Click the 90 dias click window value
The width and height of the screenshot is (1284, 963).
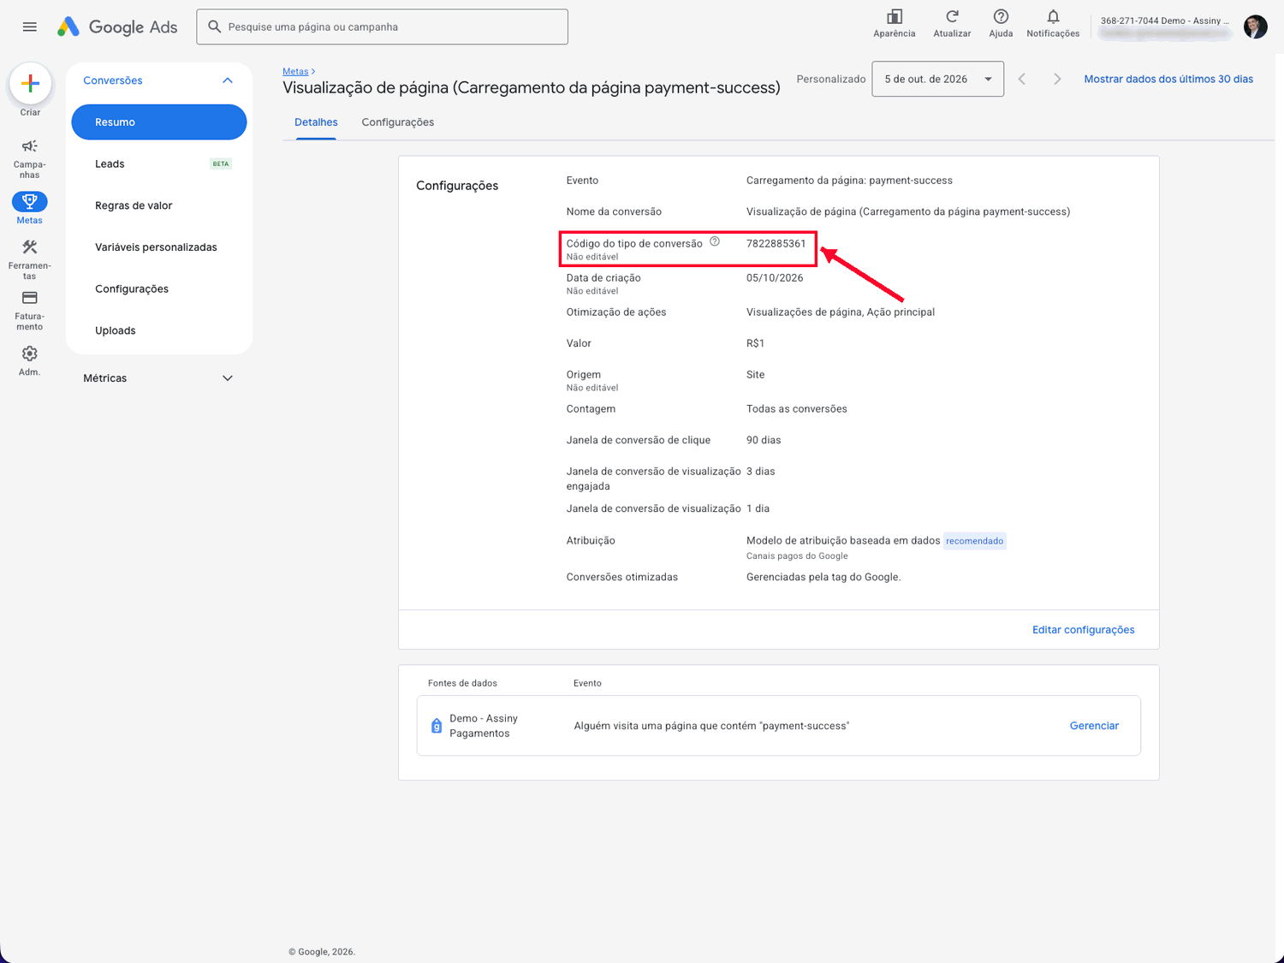tap(764, 440)
